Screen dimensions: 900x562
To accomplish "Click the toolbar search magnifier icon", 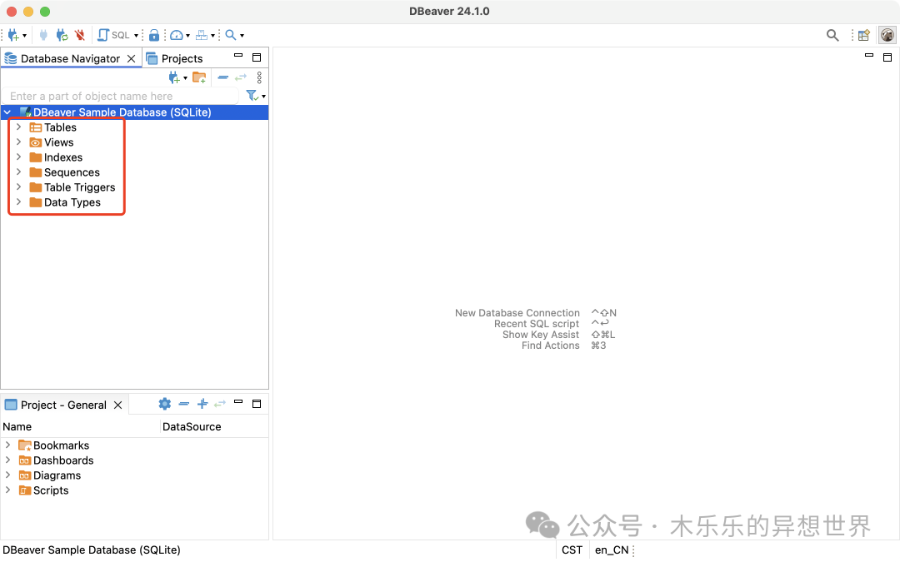I will point(231,35).
